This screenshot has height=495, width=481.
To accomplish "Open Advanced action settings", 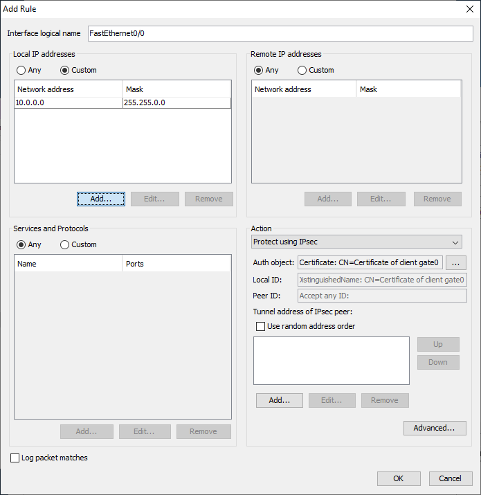I will click(435, 428).
